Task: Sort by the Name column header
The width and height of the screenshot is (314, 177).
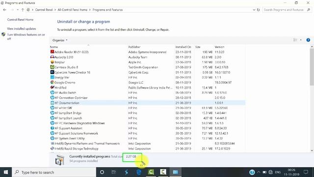Action: pyautogui.click(x=88, y=47)
